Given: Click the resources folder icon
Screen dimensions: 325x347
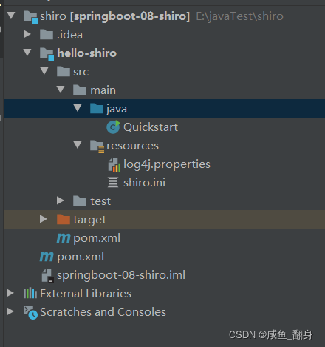Looking at the screenshot, I should [97, 146].
